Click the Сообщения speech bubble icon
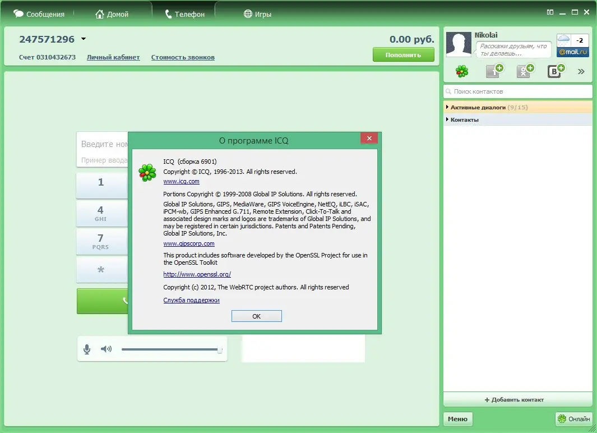The height and width of the screenshot is (433, 597). (18, 13)
